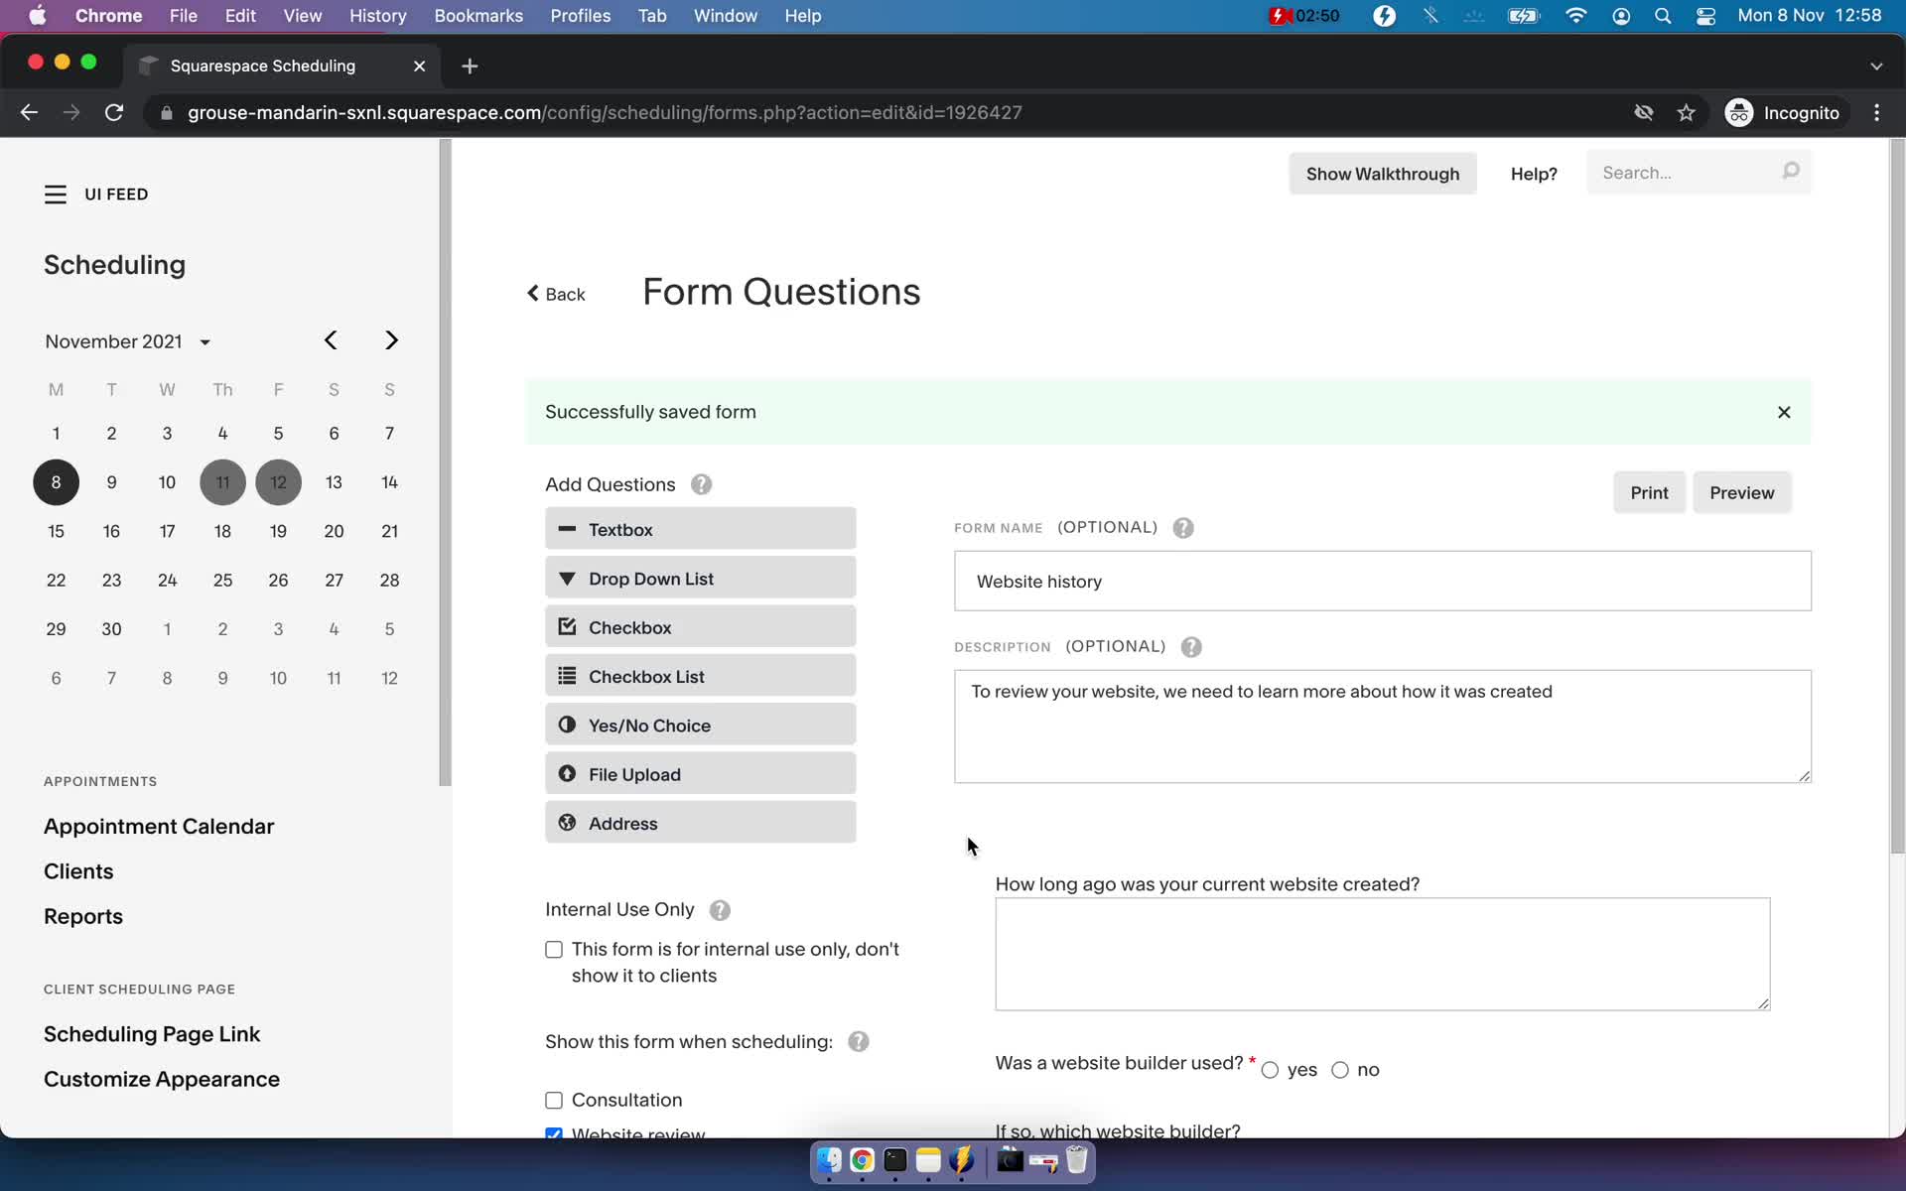
Task: Click the Print button
Action: pyautogui.click(x=1648, y=491)
